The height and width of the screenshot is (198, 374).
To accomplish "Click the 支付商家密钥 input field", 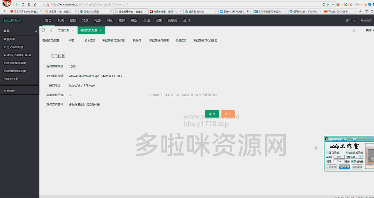I will click(x=107, y=76).
